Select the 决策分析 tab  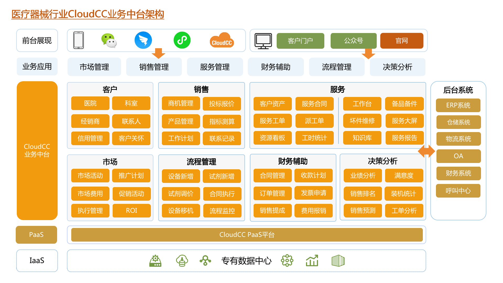pos(397,67)
